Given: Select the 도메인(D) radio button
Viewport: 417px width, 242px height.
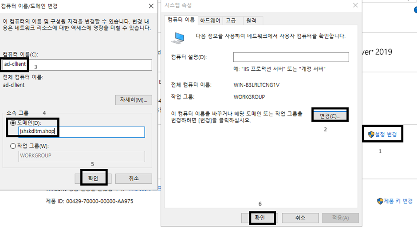Looking at the screenshot, I should pos(13,123).
